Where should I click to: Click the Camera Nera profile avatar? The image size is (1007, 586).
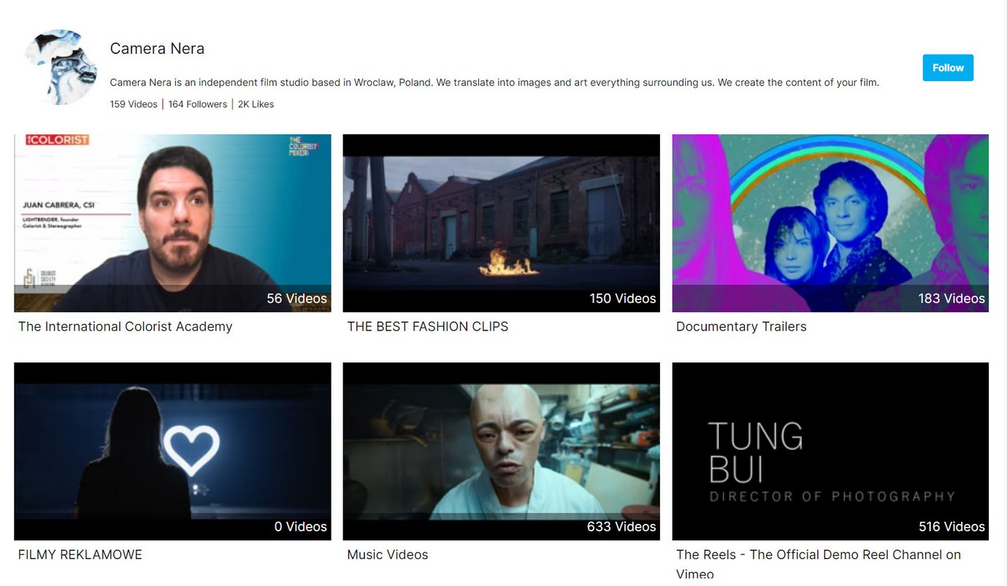60,66
